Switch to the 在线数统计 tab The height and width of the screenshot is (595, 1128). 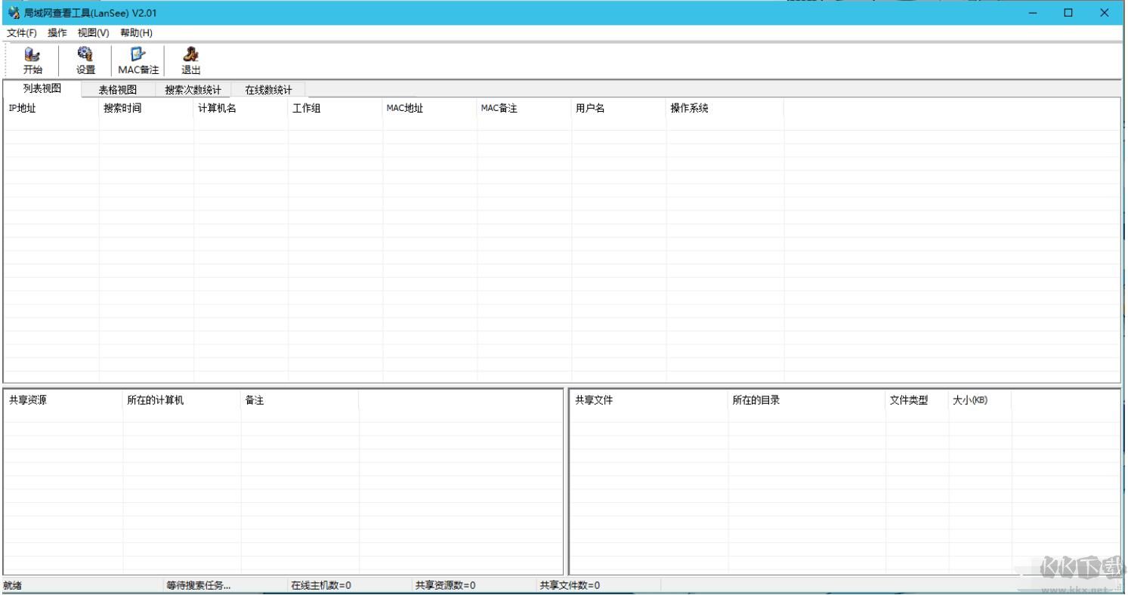tap(268, 90)
